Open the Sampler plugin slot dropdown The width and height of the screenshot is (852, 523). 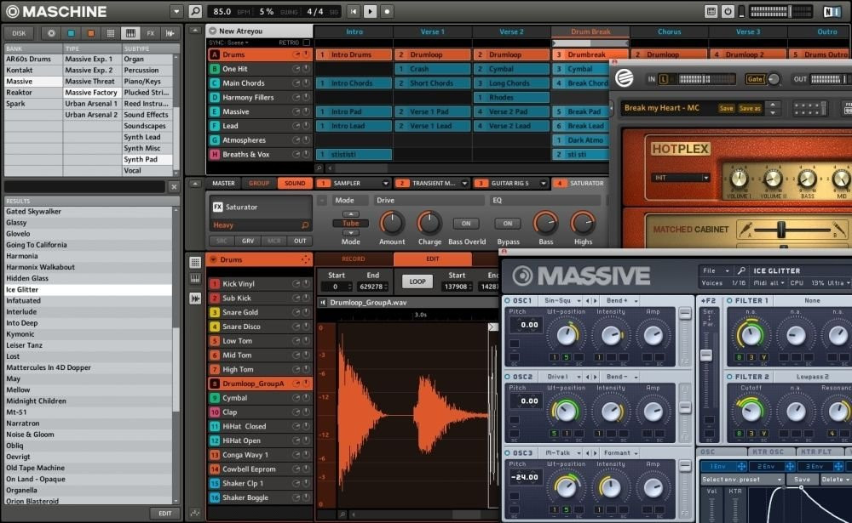[386, 183]
